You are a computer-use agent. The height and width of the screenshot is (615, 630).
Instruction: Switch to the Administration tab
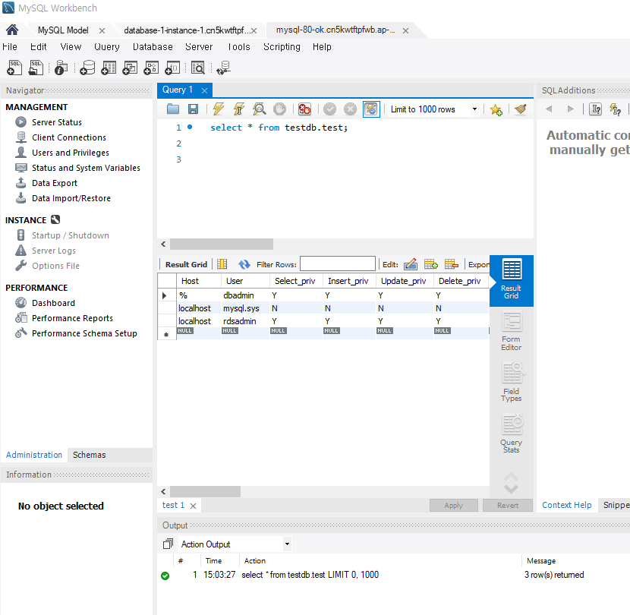coord(34,455)
